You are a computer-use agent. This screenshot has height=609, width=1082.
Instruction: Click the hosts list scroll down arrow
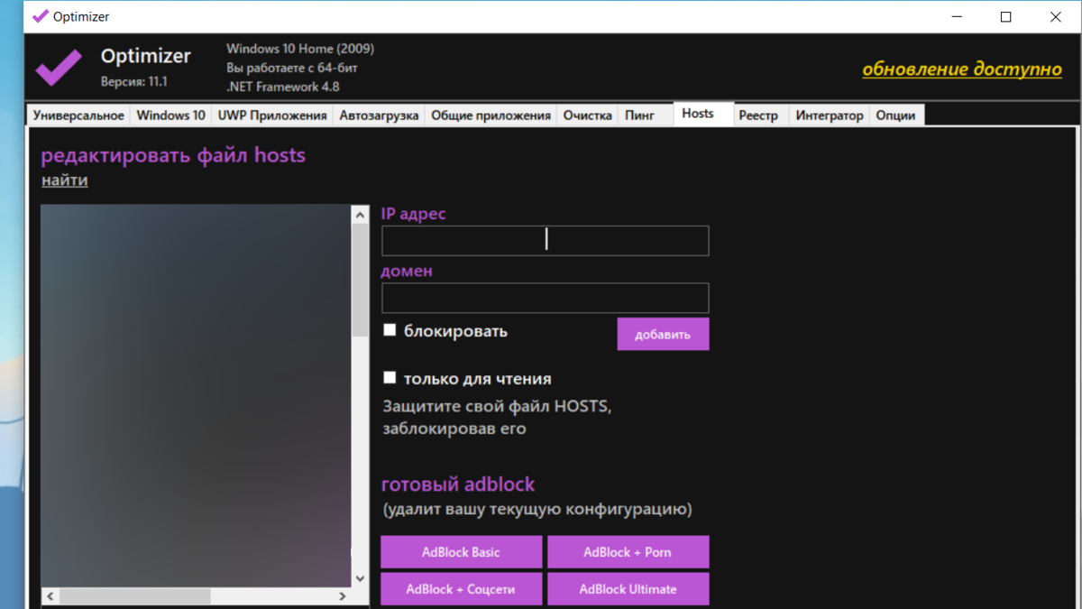360,578
